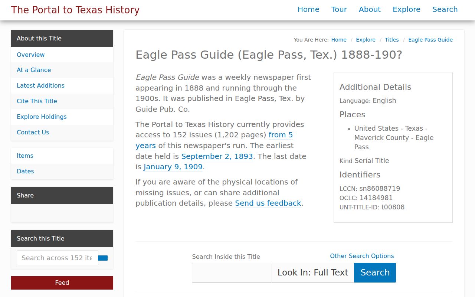
Task: Open the Search navigation item
Action: coord(445,10)
